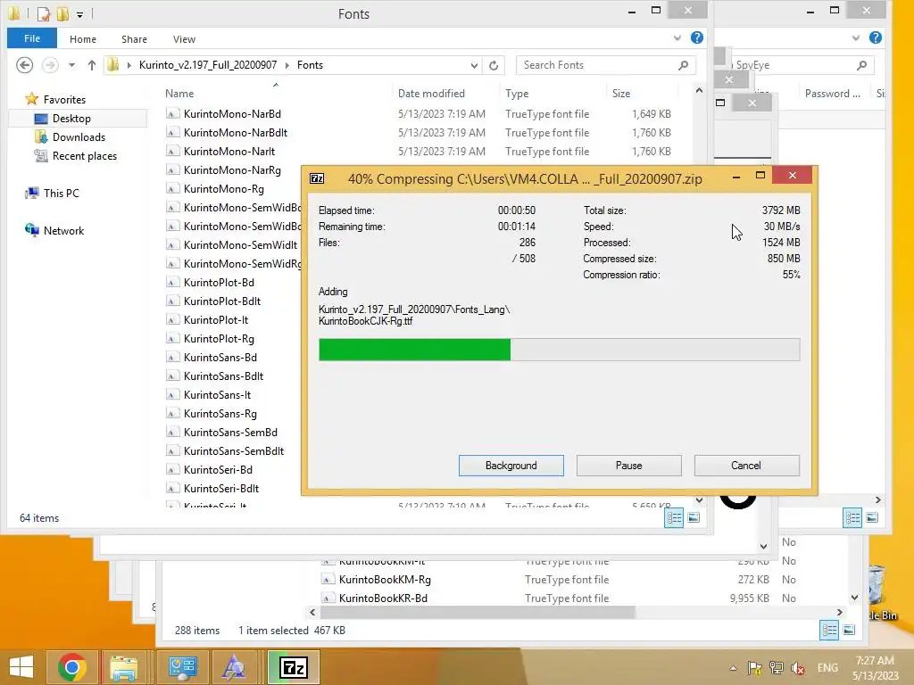Click the Search Fonts field
This screenshot has height=685, width=914.
click(x=606, y=65)
